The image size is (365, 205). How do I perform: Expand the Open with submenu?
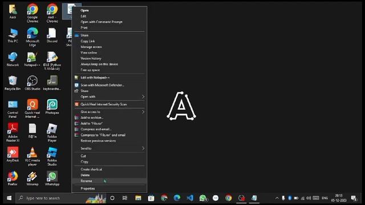pos(109,97)
